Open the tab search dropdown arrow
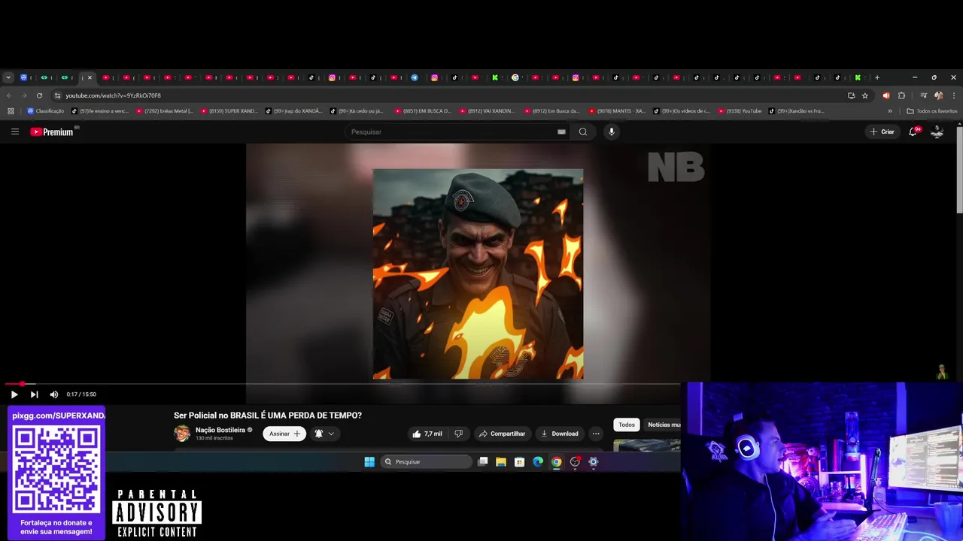Image resolution: width=963 pixels, height=541 pixels. tap(8, 77)
